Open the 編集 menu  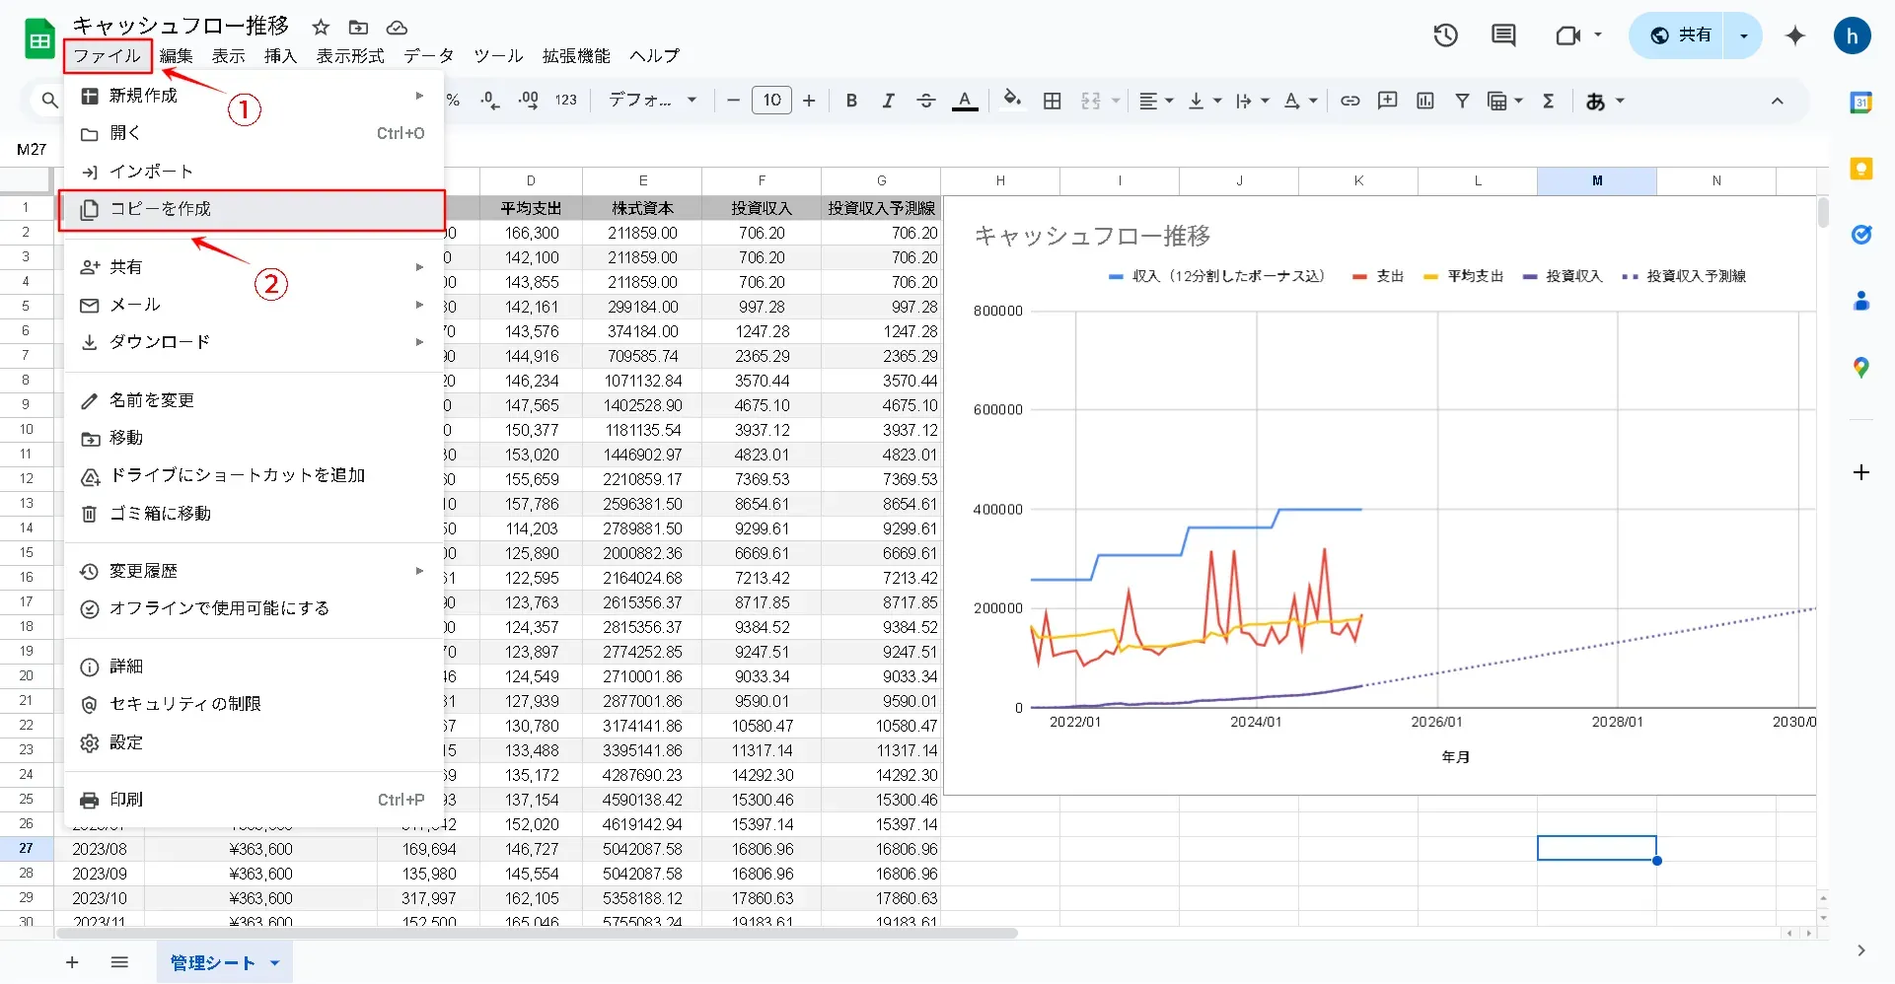(177, 56)
